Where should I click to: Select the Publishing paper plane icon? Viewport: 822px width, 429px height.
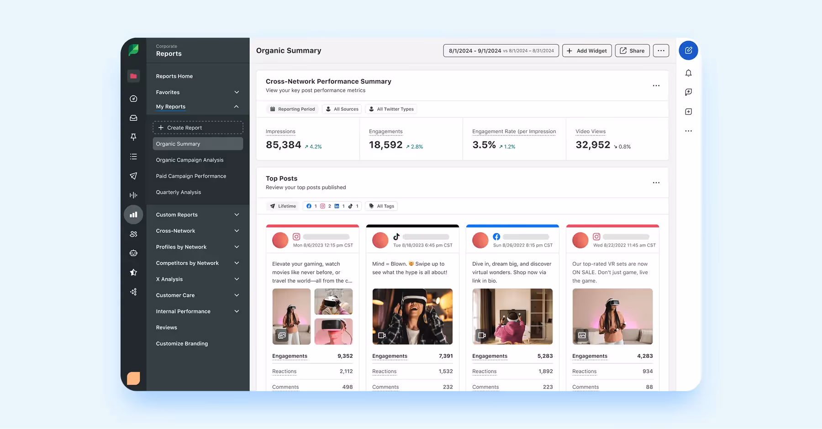[x=133, y=176]
